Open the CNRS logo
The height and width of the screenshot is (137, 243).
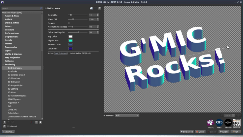coord(219,122)
